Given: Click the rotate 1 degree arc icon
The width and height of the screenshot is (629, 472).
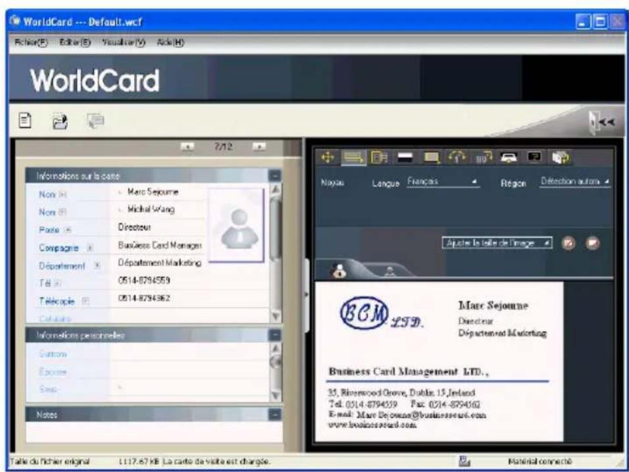Looking at the screenshot, I should point(457,158).
